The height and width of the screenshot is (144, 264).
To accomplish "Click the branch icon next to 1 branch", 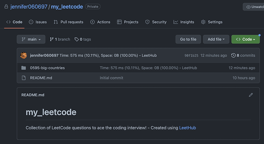I will [x=52, y=39].
